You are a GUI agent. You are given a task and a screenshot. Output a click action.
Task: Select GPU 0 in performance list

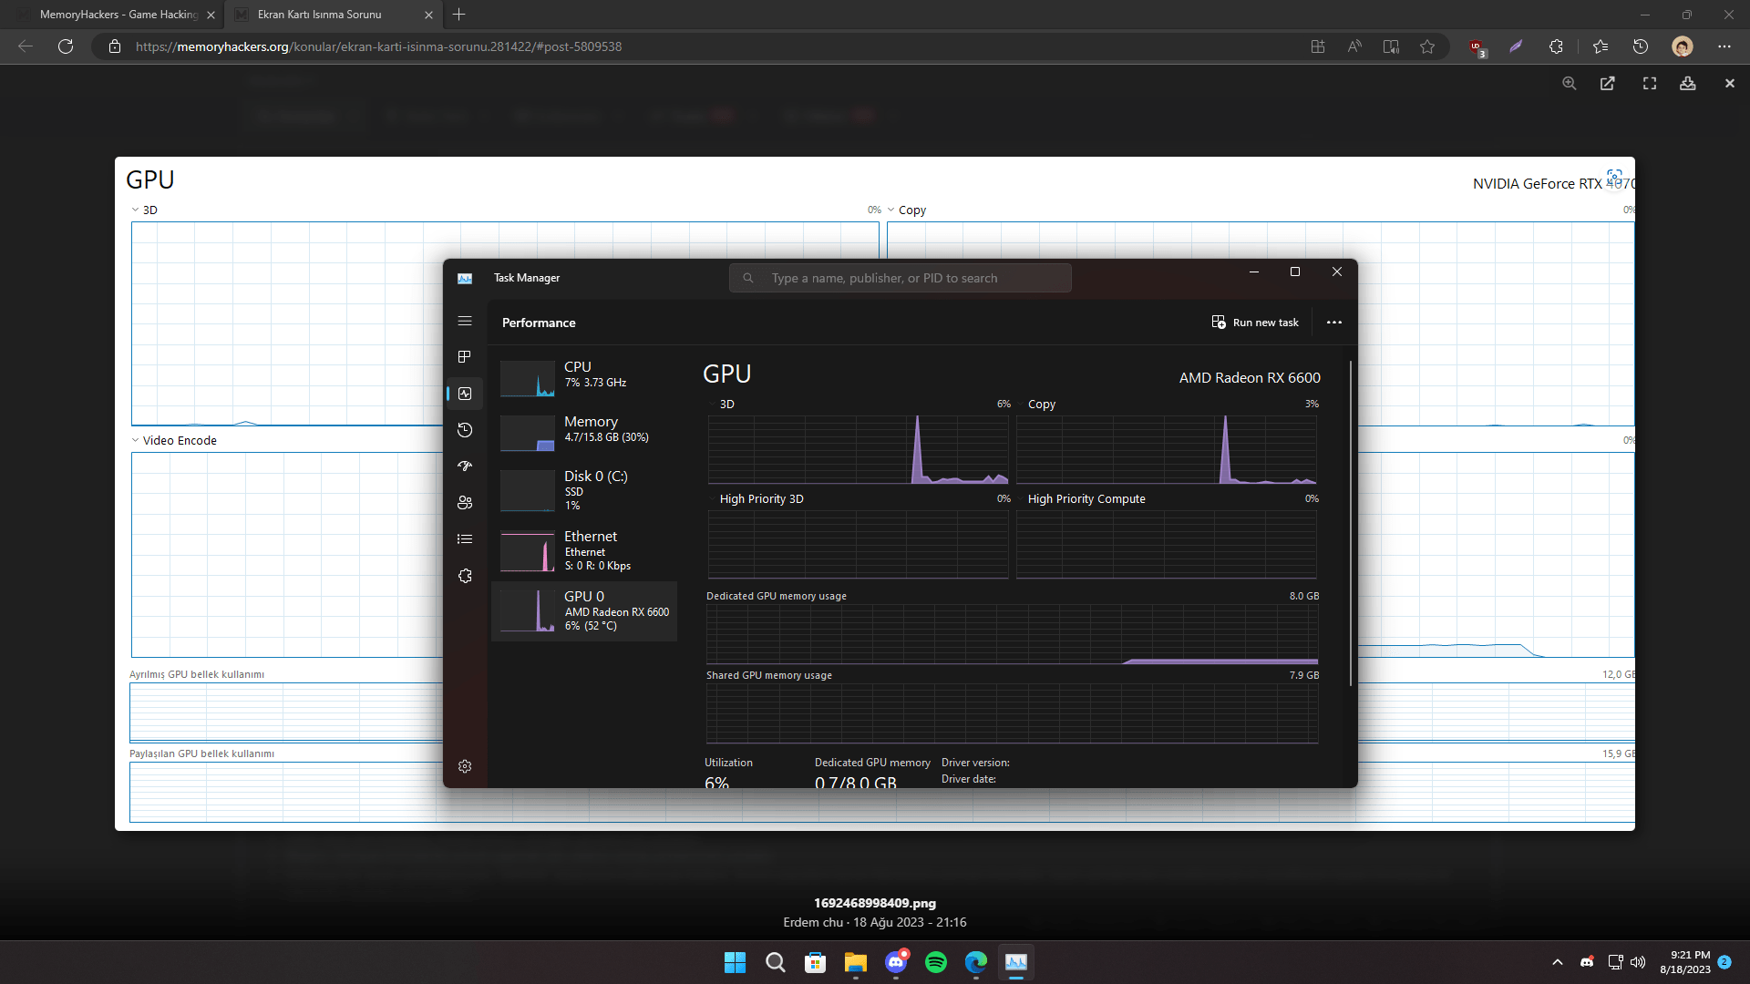click(584, 611)
